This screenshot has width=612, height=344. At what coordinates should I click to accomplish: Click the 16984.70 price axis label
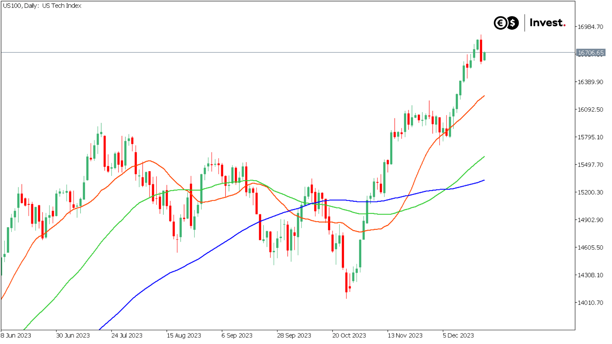(590, 27)
